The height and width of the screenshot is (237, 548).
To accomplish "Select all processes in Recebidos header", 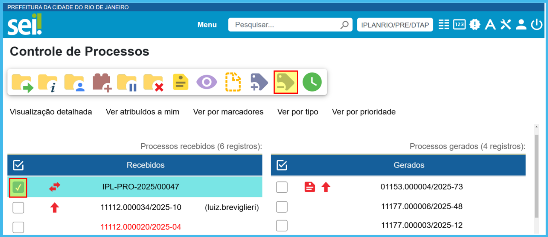I will (x=18, y=165).
